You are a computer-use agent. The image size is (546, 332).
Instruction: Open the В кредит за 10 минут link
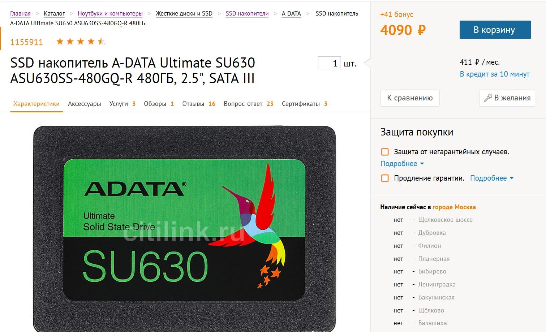[x=494, y=74]
